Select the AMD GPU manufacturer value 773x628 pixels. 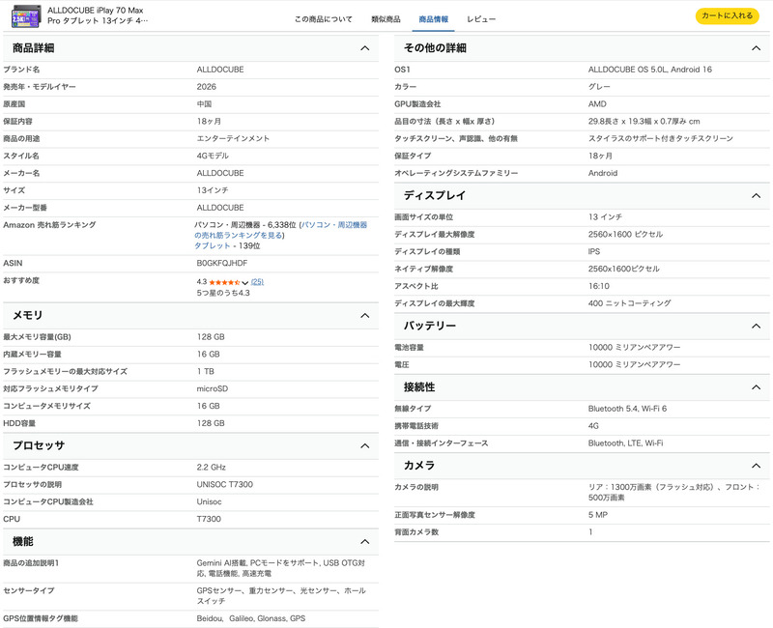(597, 104)
